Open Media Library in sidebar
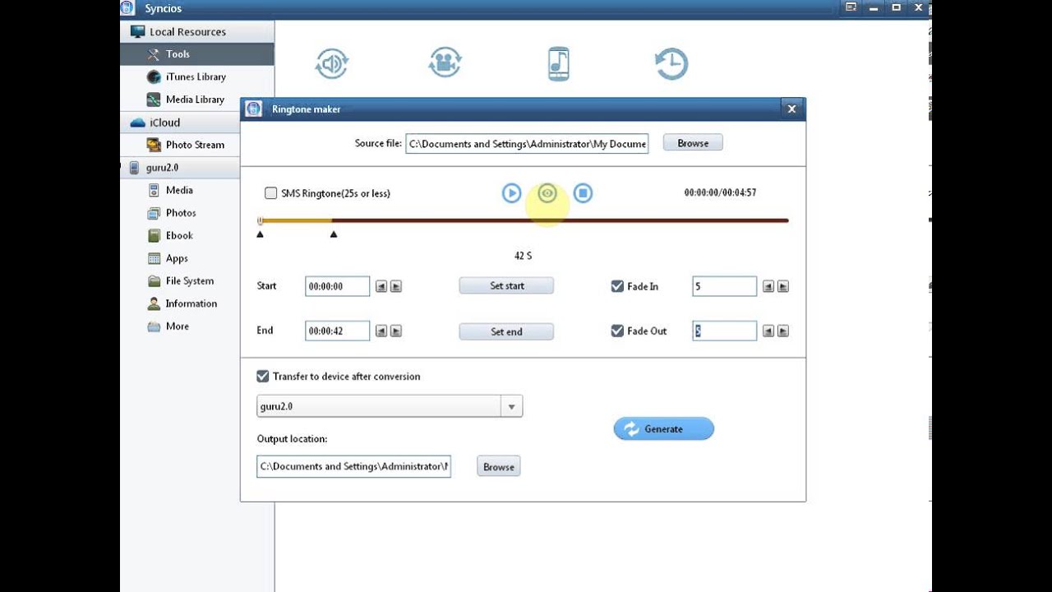 click(197, 99)
